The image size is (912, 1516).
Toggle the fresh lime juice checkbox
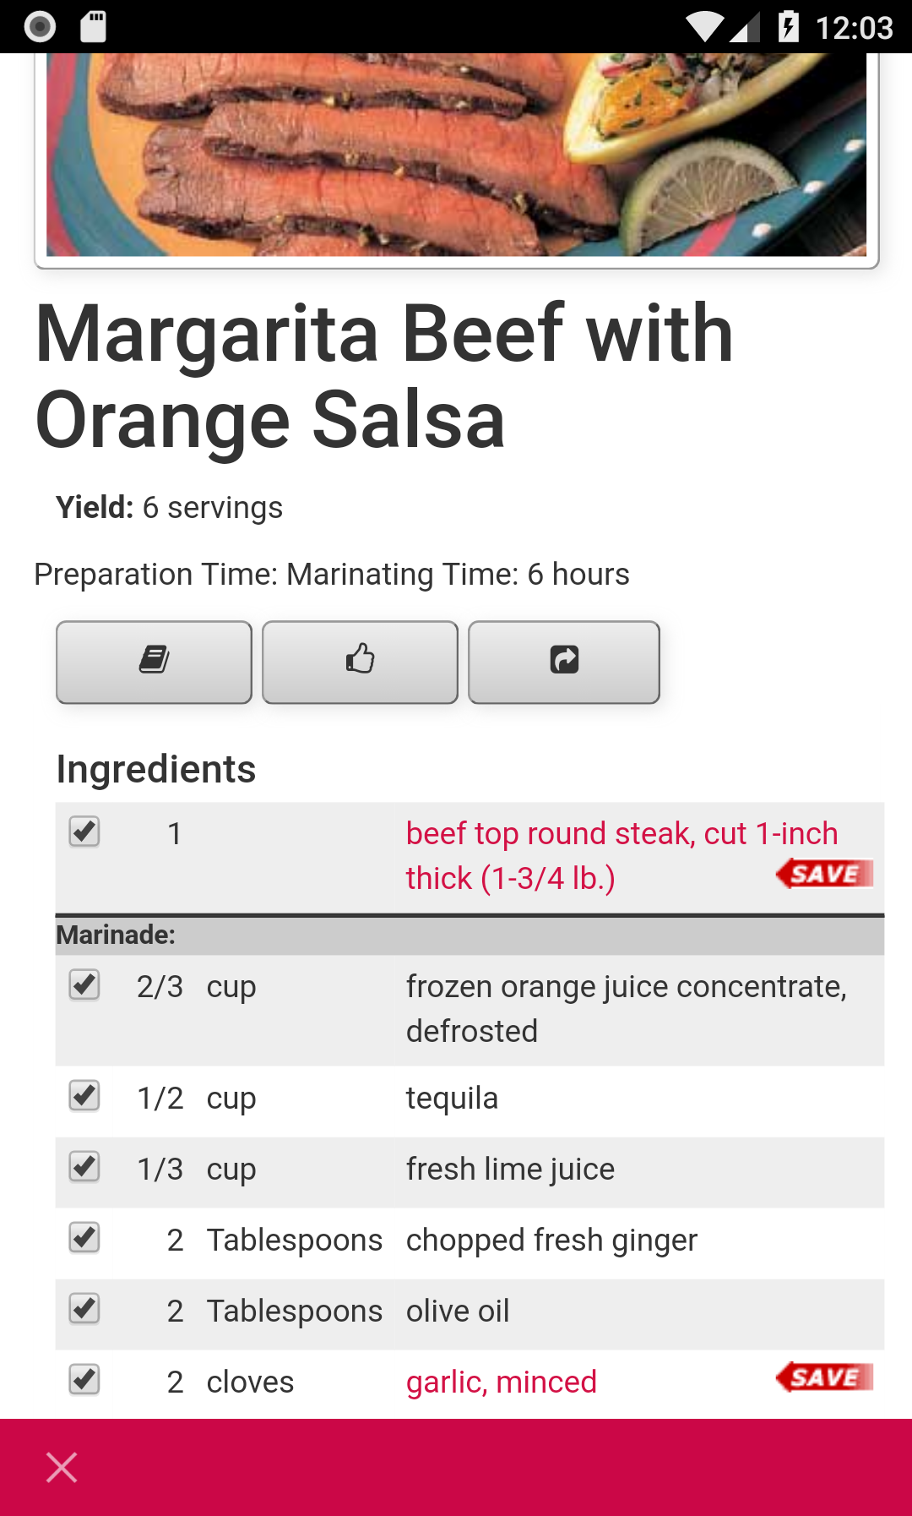coord(84,1167)
